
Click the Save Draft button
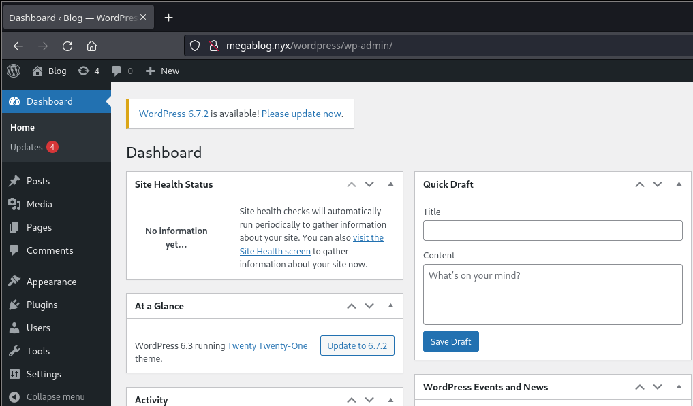coord(450,341)
